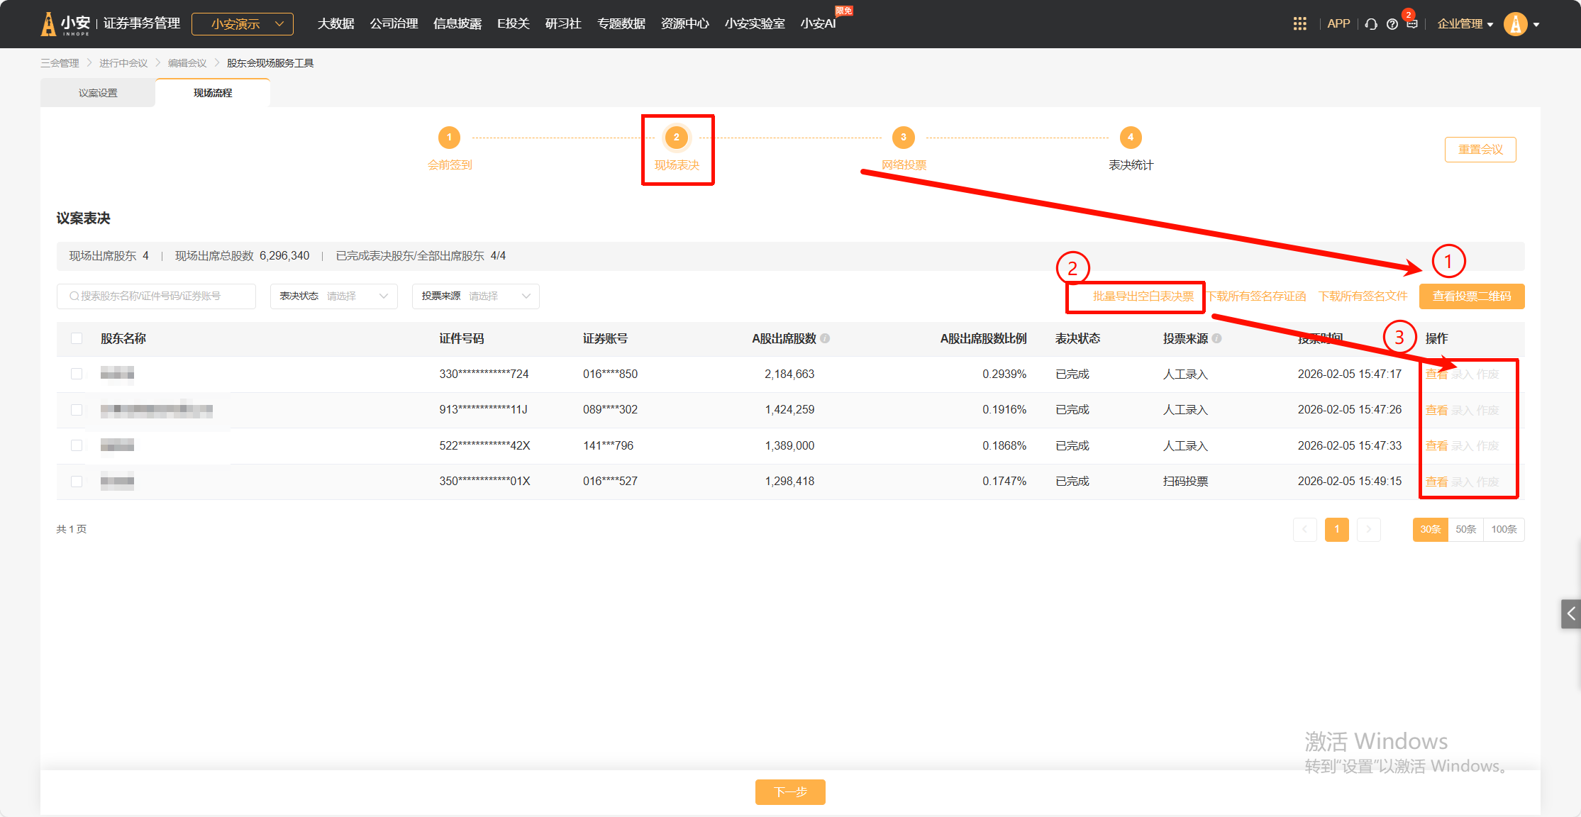Viewport: 1581px width, 817px height.
Task: Expand the collapsed right side panel arrow
Action: coord(1570,613)
